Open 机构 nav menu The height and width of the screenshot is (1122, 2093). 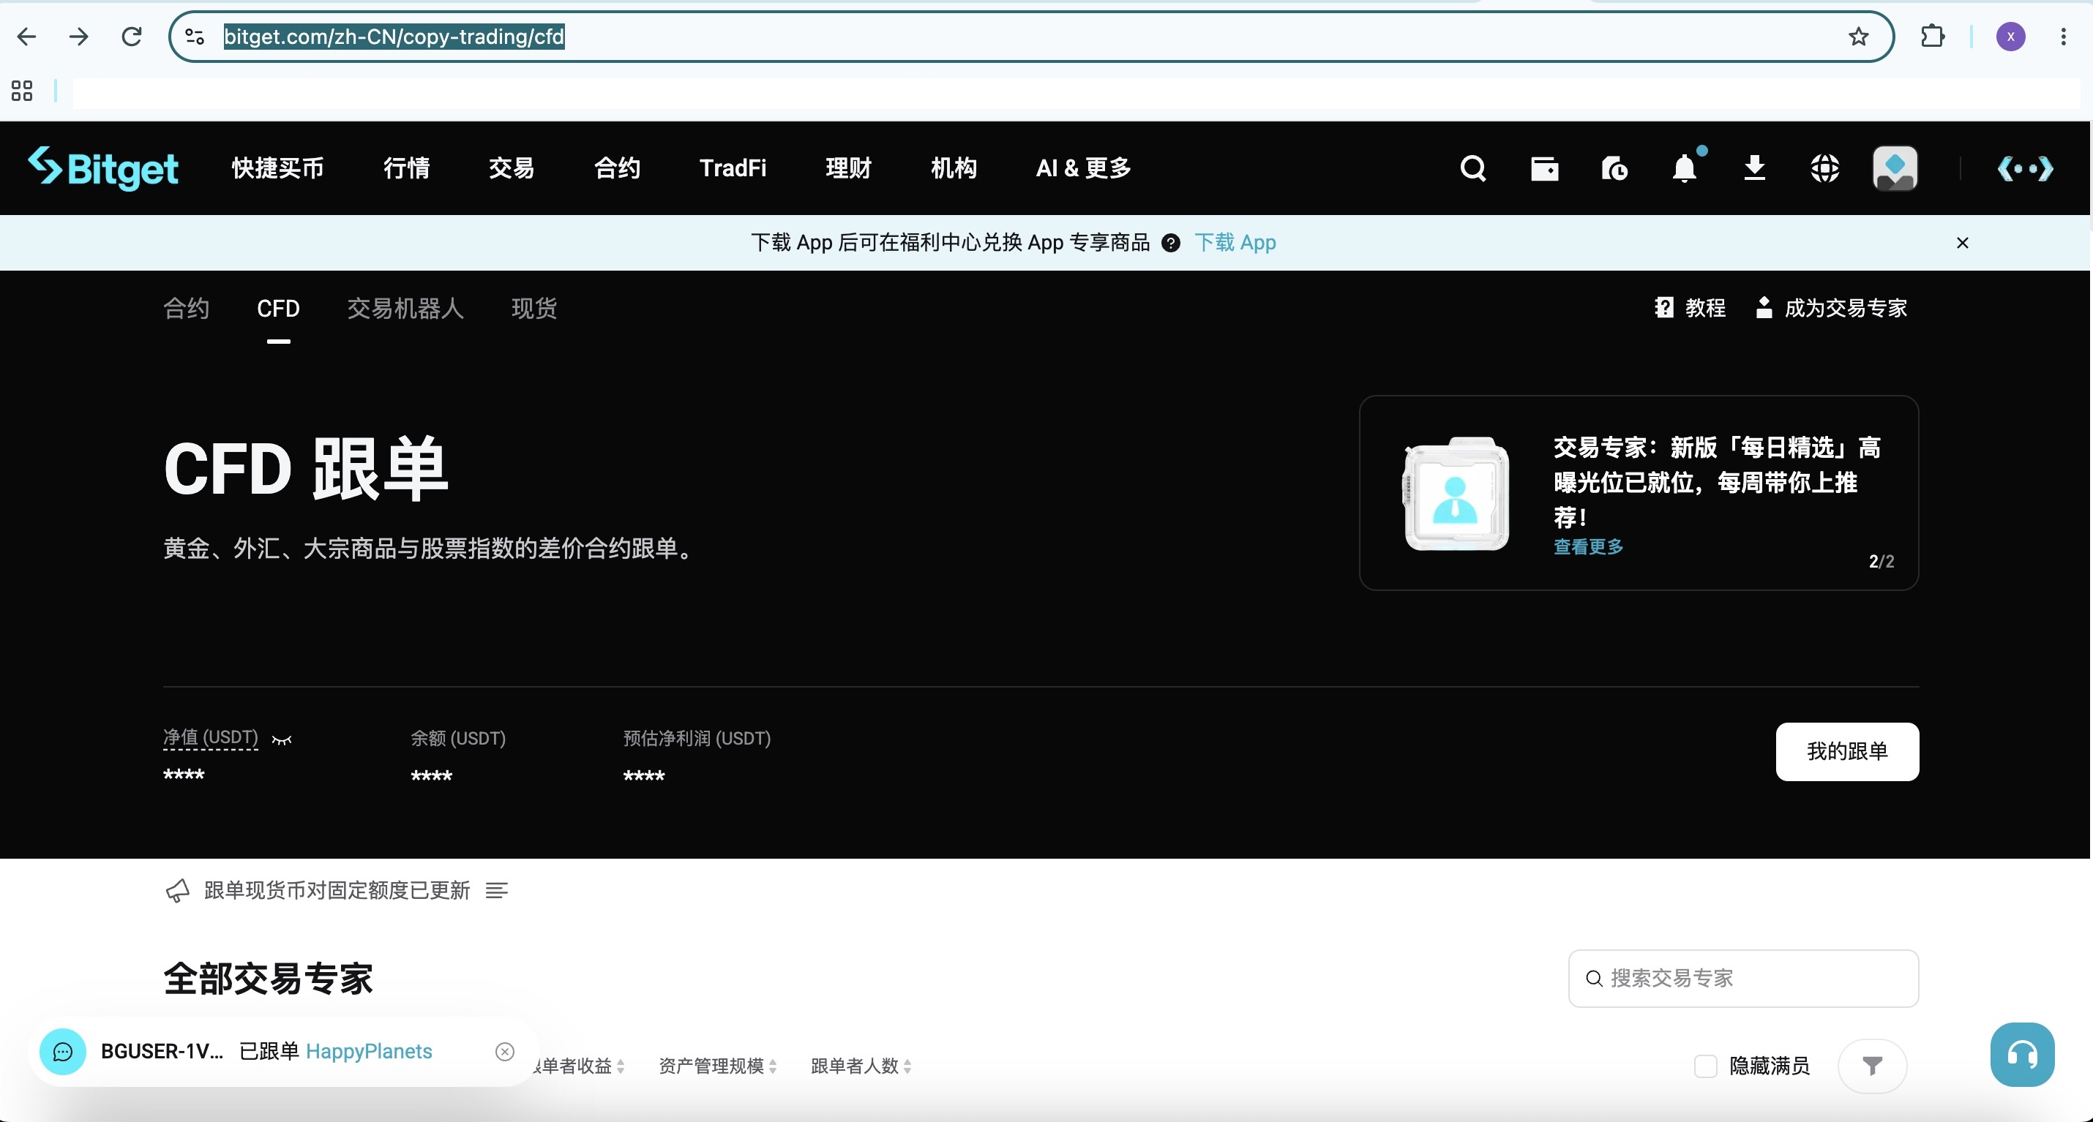coord(953,168)
